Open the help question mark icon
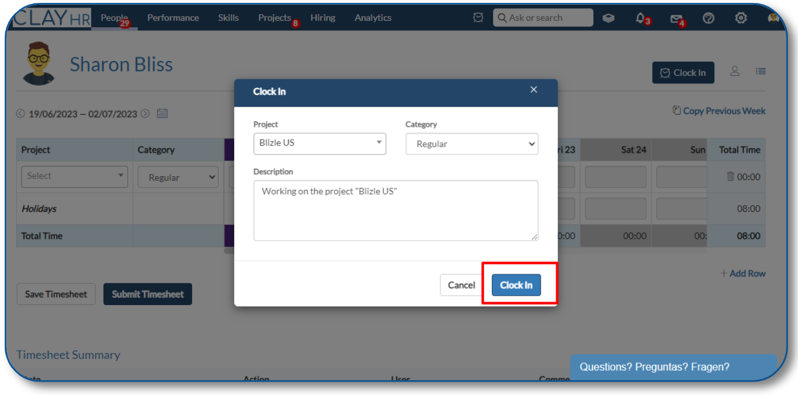This screenshot has width=798, height=395. tap(709, 18)
